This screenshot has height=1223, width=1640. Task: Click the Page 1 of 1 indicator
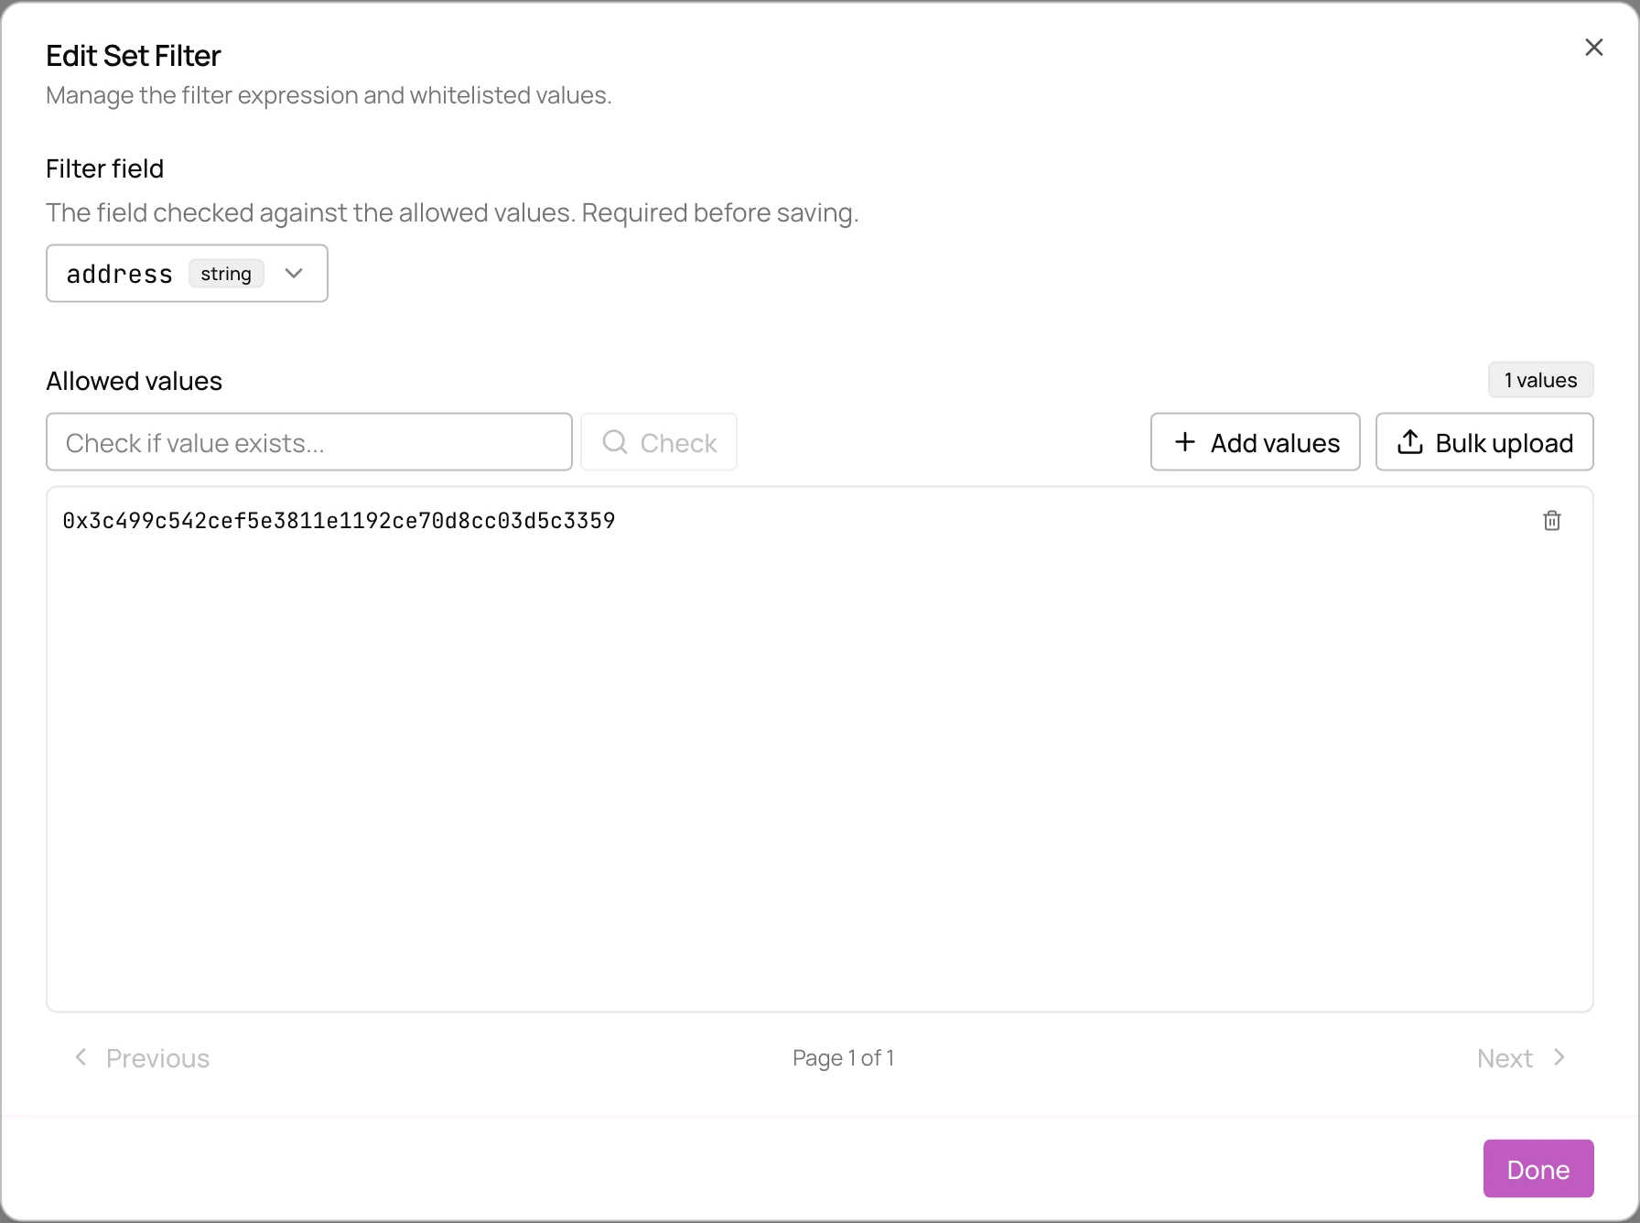coord(843,1058)
